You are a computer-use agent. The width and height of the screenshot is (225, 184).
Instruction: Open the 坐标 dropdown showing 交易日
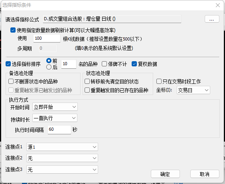193,90
